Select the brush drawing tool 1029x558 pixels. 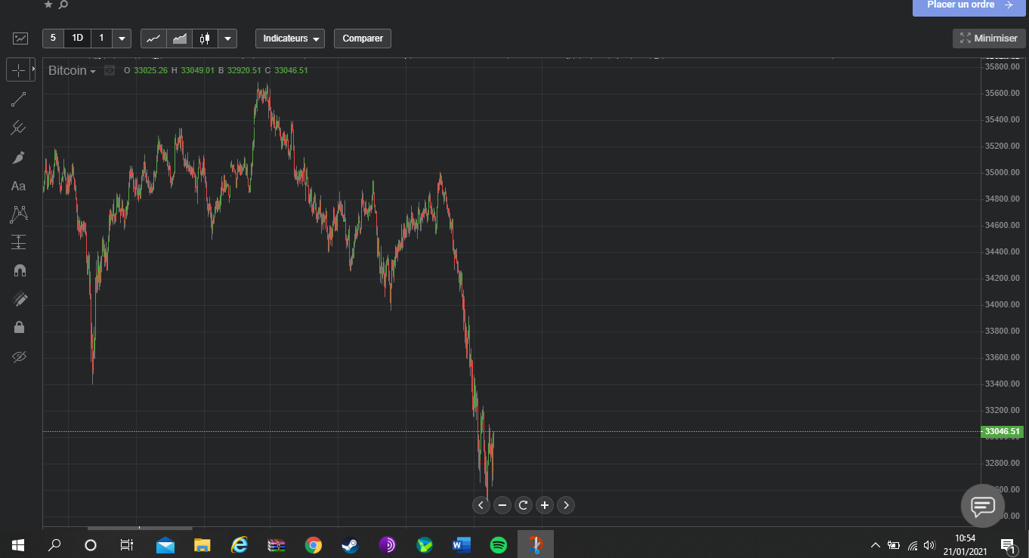point(19,157)
